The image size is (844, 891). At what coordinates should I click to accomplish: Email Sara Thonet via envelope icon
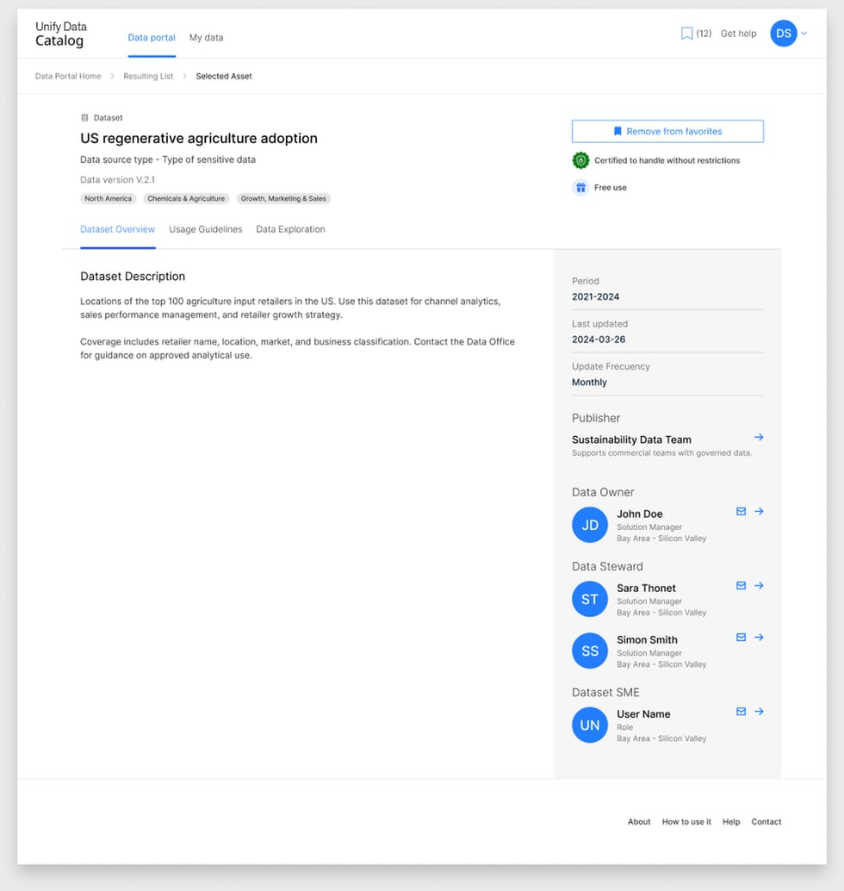742,586
